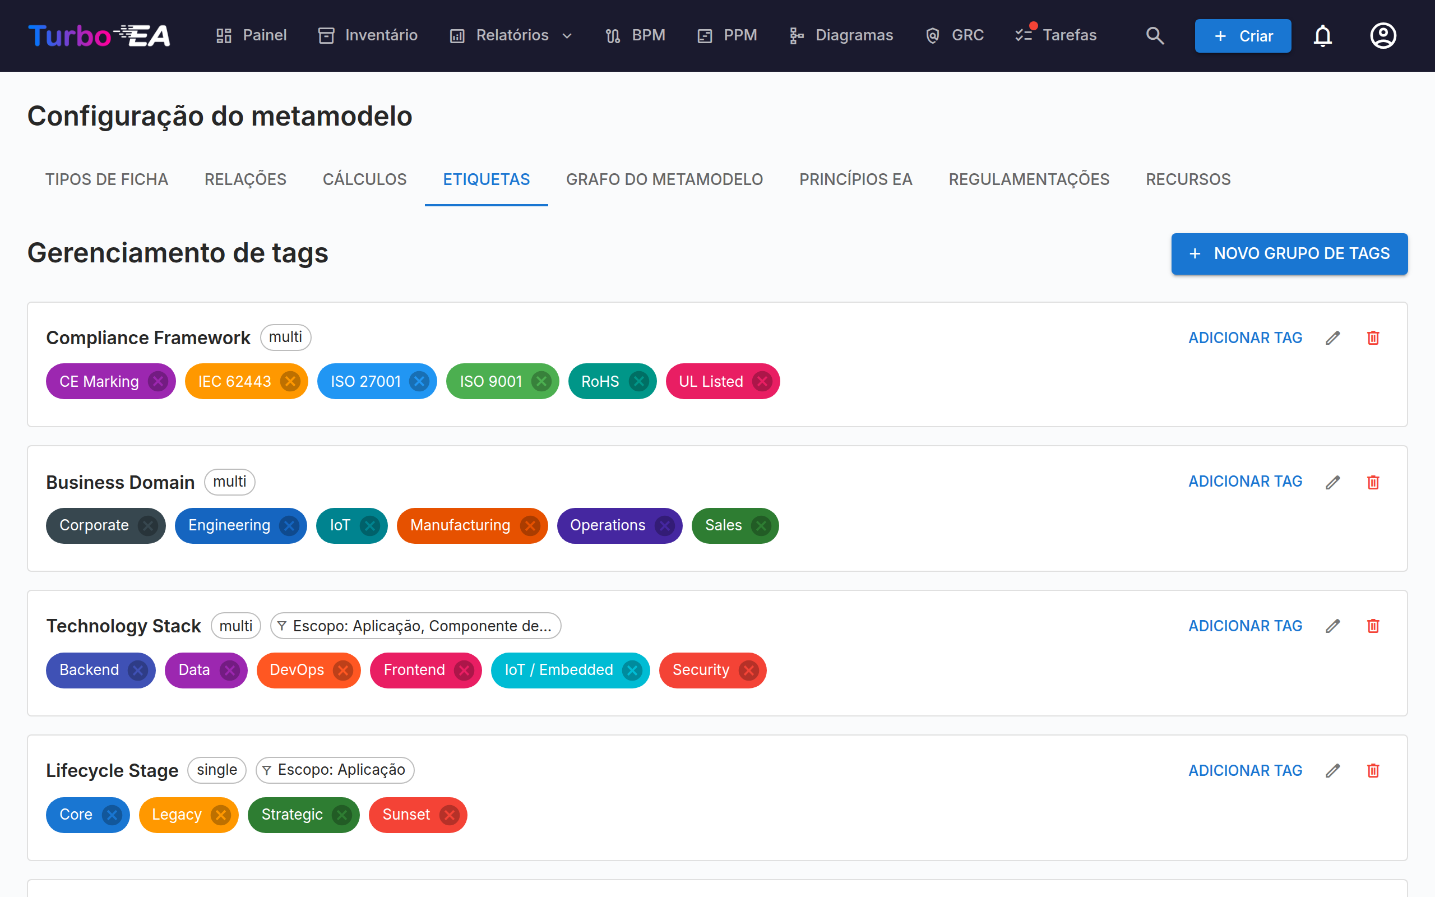Go to Inventário in navigation

[368, 35]
